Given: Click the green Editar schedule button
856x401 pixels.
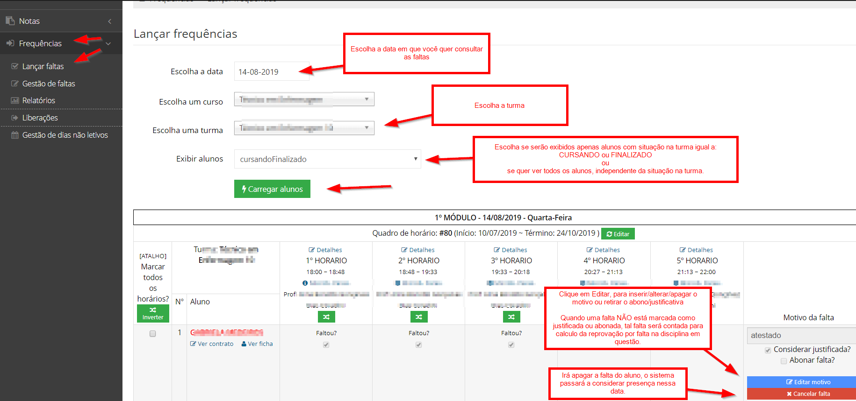Looking at the screenshot, I should [618, 234].
